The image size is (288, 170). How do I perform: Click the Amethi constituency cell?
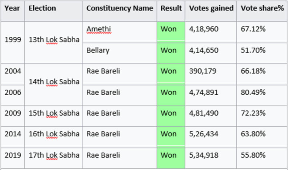(98, 29)
